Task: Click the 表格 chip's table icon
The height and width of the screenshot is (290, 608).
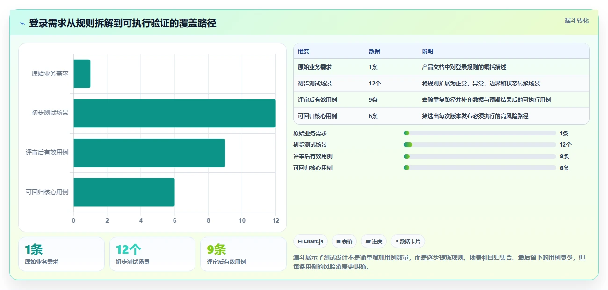Action: pyautogui.click(x=339, y=242)
